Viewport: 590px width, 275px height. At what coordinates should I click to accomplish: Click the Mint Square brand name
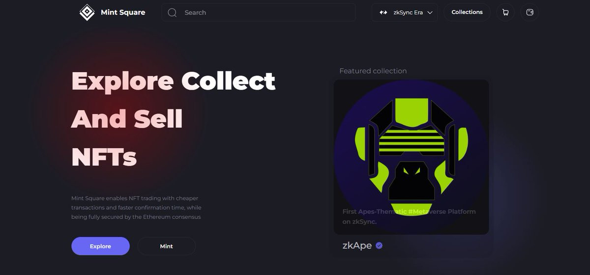pyautogui.click(x=123, y=12)
